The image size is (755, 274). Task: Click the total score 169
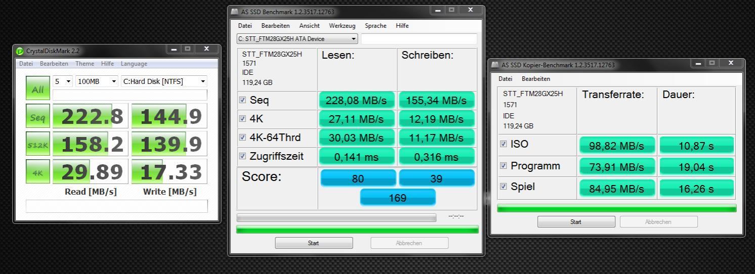point(398,198)
